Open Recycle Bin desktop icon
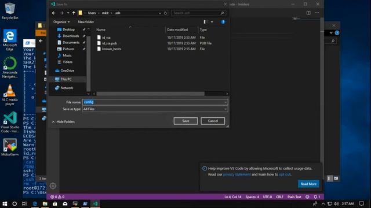The image size is (371, 208). click(x=9, y=11)
